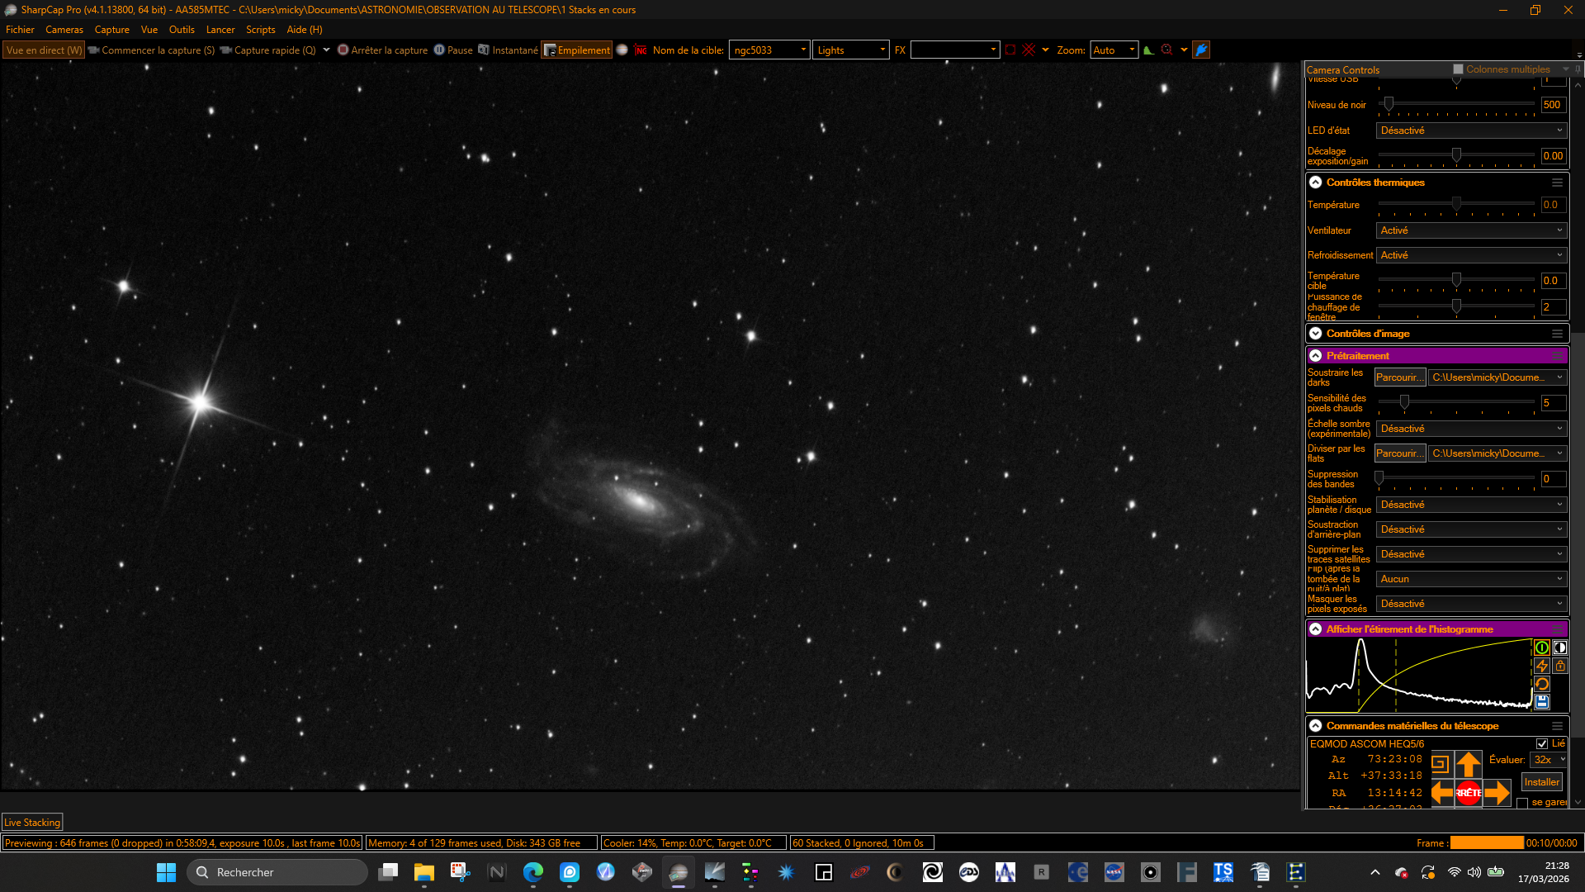The image size is (1585, 892).
Task: Move the telescope up with the orange arrow
Action: coord(1468,764)
